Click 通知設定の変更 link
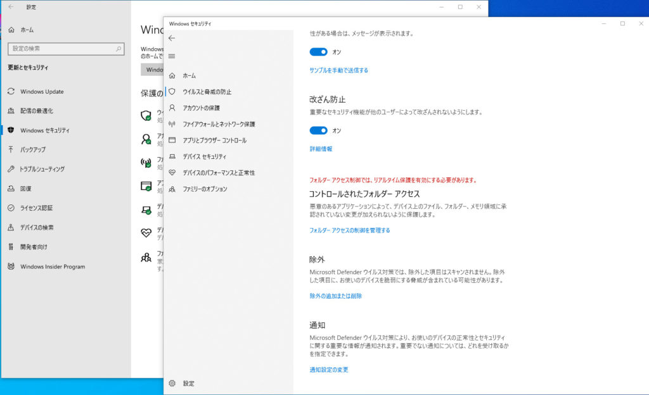The width and height of the screenshot is (649, 395). tap(328, 370)
